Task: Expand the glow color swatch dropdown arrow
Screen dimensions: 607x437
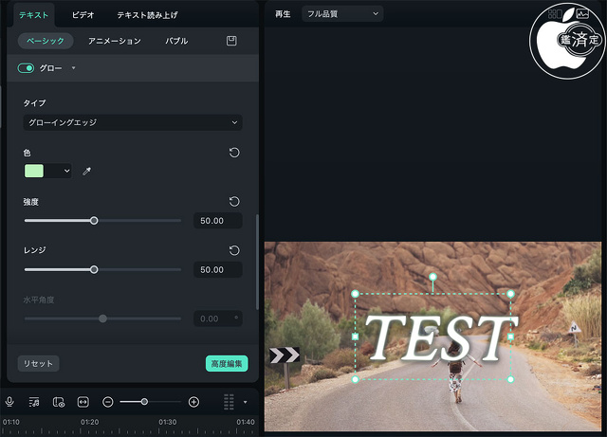Action: pyautogui.click(x=65, y=172)
